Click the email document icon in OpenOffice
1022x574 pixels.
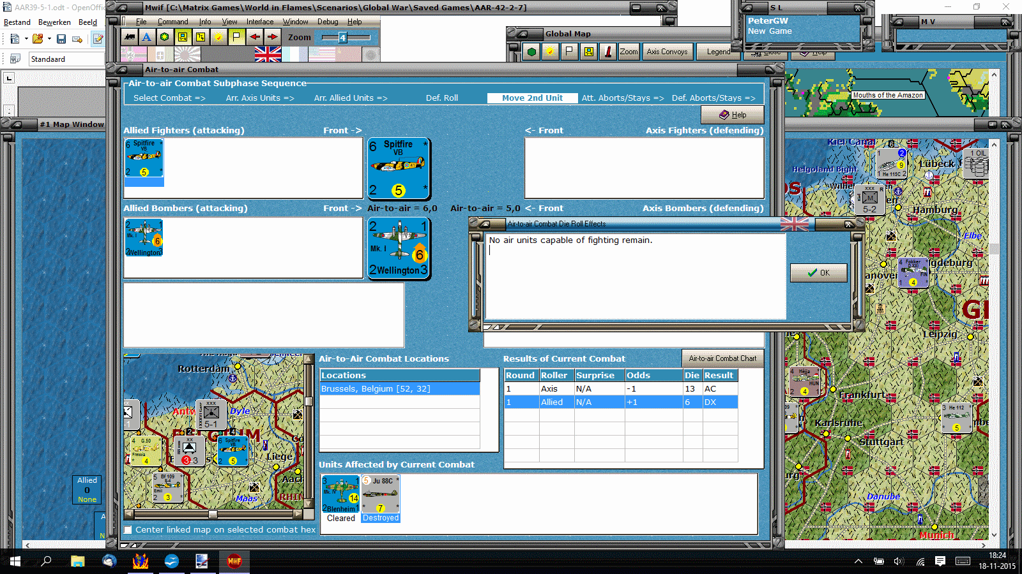click(77, 39)
